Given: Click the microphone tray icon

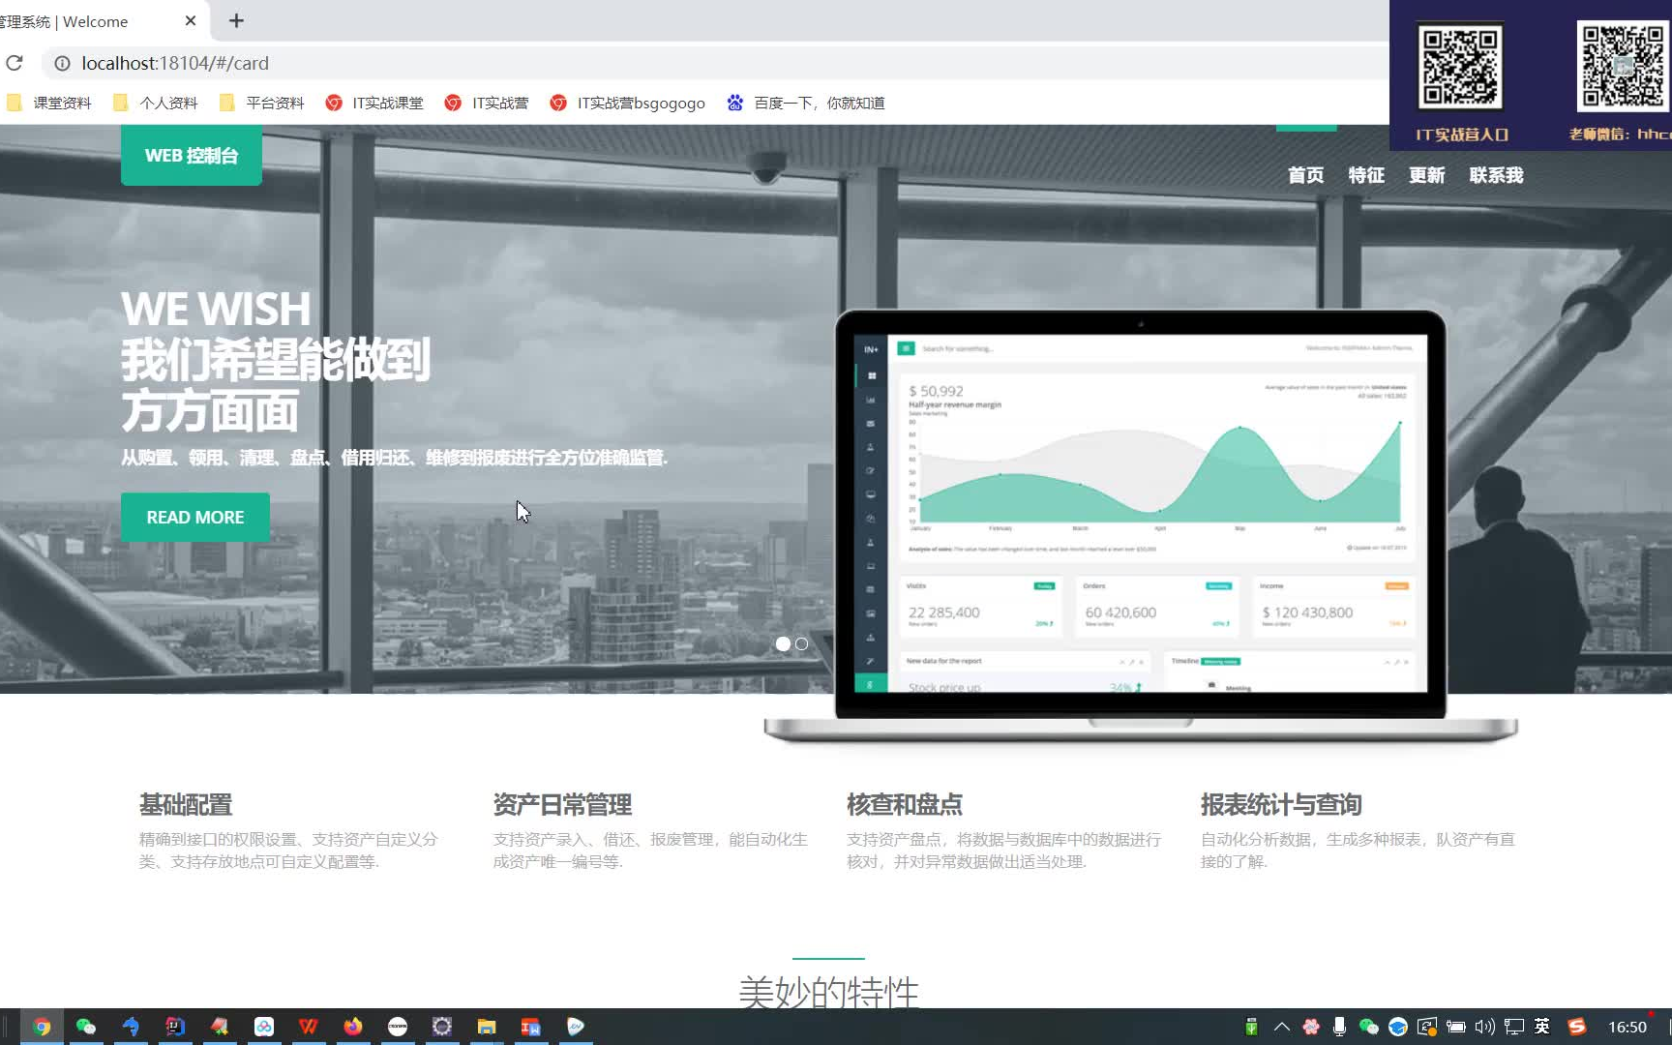Looking at the screenshot, I should (x=1339, y=1027).
